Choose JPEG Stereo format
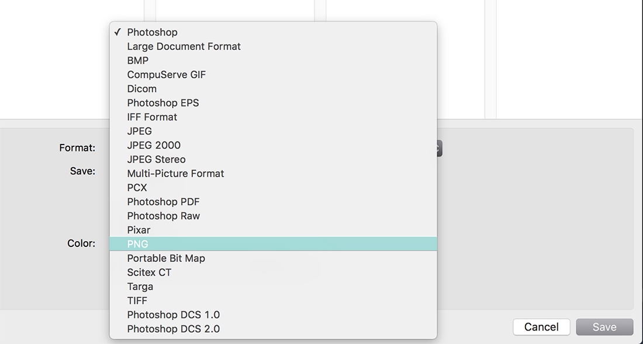643x344 pixels. 273,159
